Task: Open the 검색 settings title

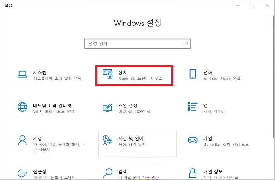Action: coord(123,171)
